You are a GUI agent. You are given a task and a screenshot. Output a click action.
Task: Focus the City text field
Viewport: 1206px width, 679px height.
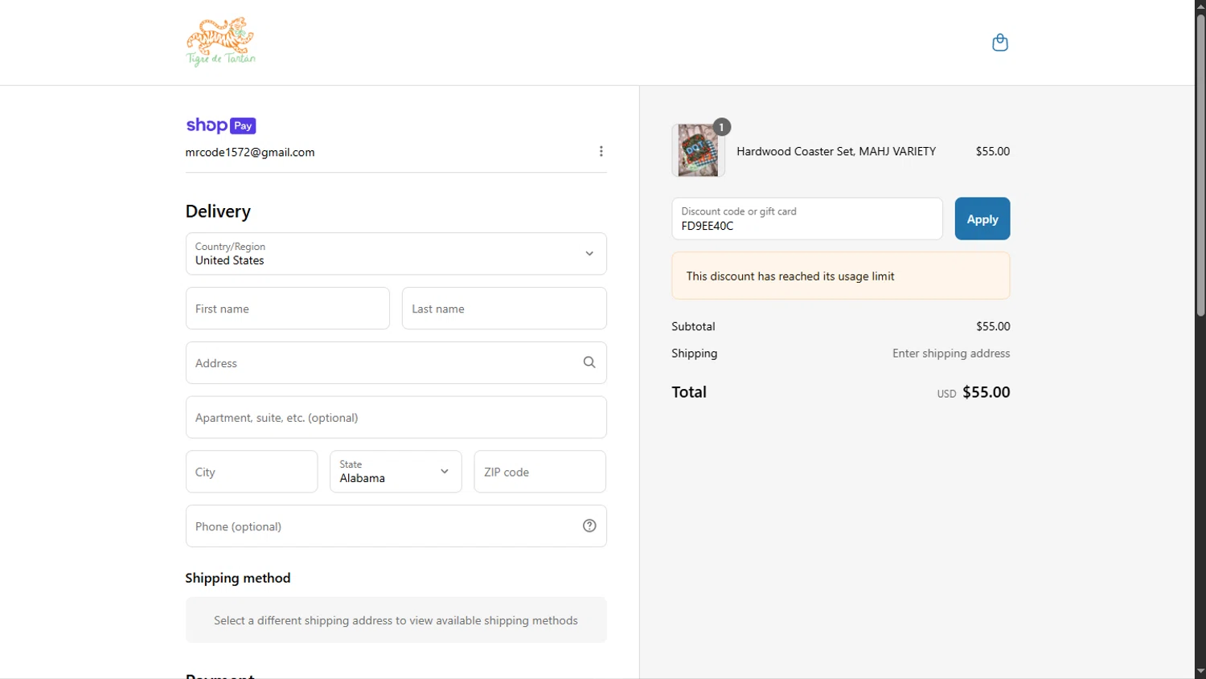coord(251,472)
